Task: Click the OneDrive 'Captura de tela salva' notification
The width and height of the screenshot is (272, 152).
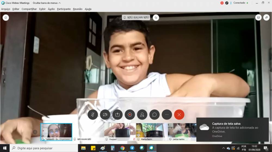Action: 233,129
